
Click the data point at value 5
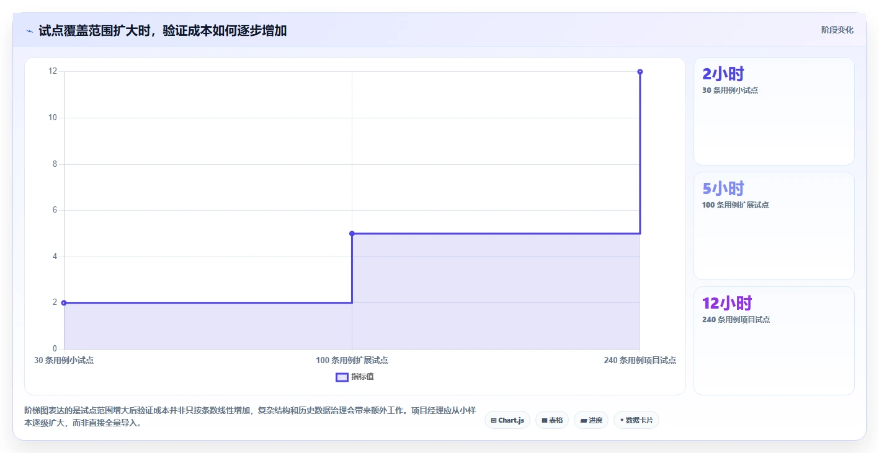352,234
